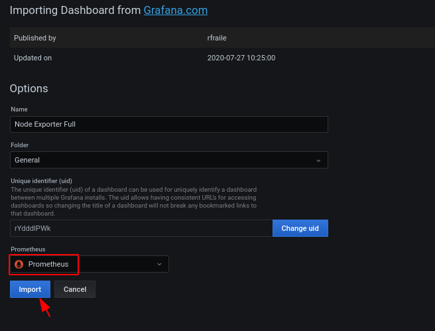The image size is (435, 331).
Task: Click the Updated on row label
Action: pyautogui.click(x=32, y=58)
